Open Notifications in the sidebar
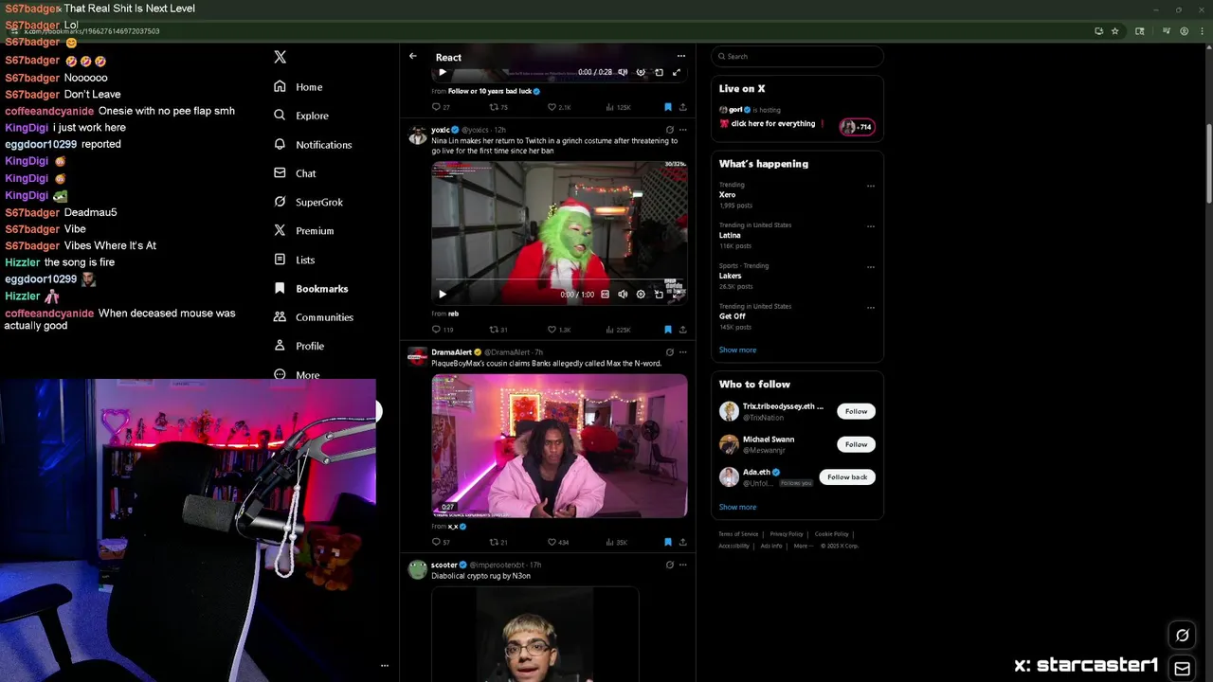The height and width of the screenshot is (682, 1213). coord(313,144)
